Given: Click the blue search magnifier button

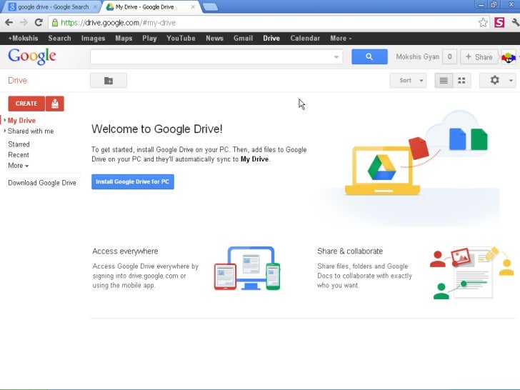Looking at the screenshot, I should click(369, 56).
